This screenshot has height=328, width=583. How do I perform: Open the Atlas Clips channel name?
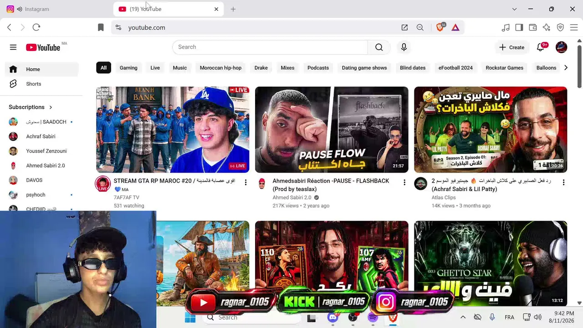[444, 198]
